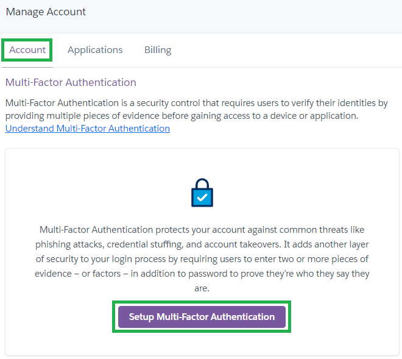
Task: Click the purple Multi-Factor Authentication heading
Action: pos(71,82)
